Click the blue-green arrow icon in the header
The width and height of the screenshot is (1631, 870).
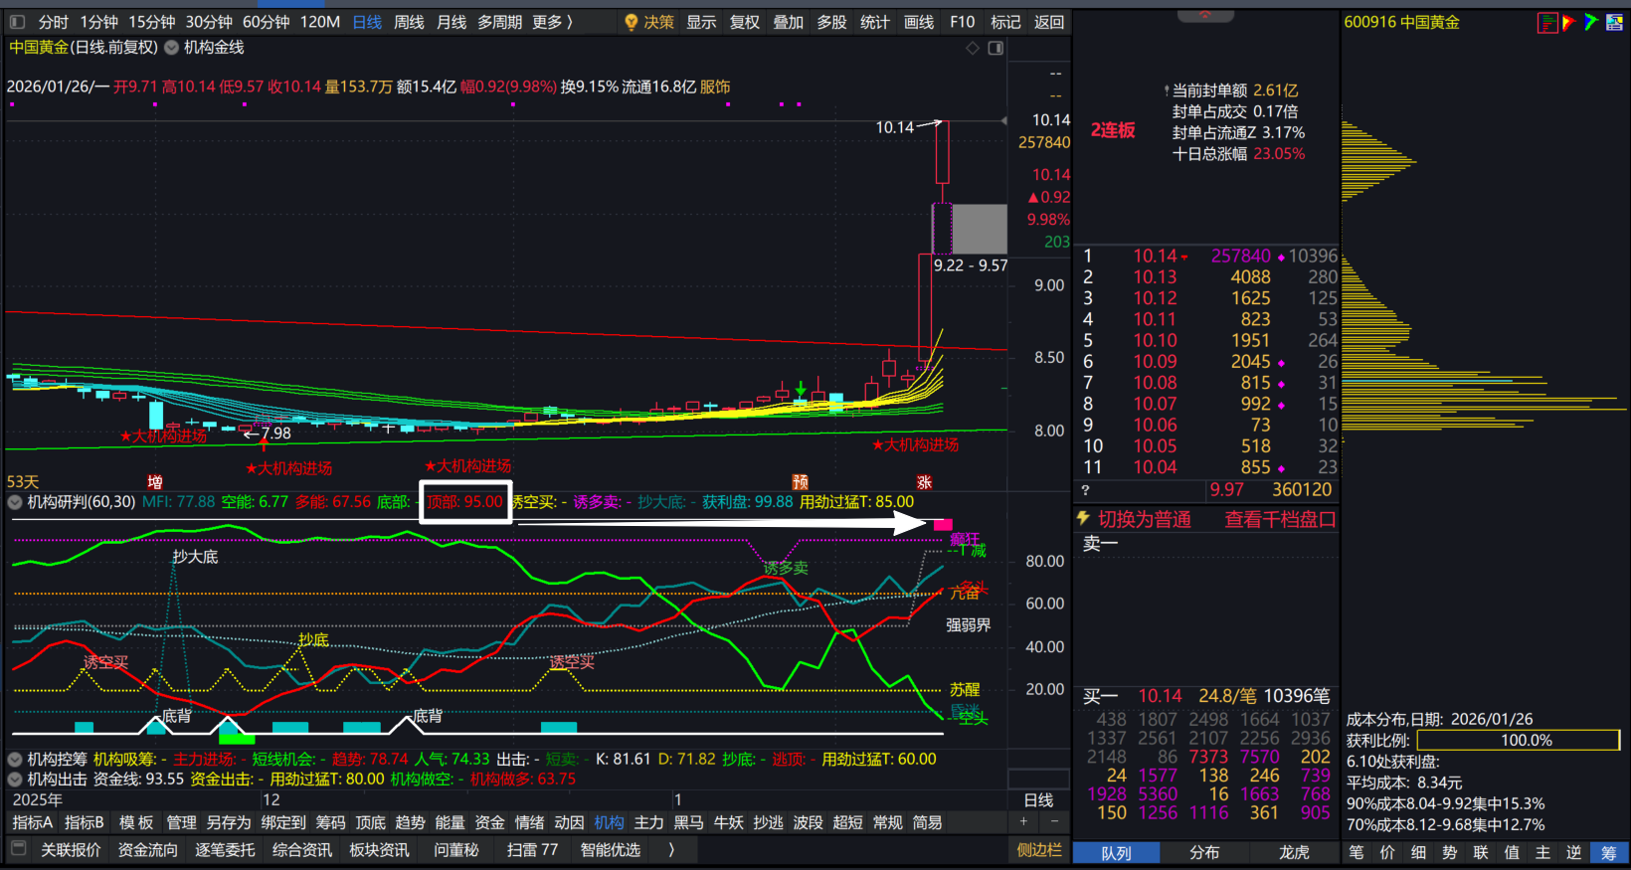coord(1591,22)
